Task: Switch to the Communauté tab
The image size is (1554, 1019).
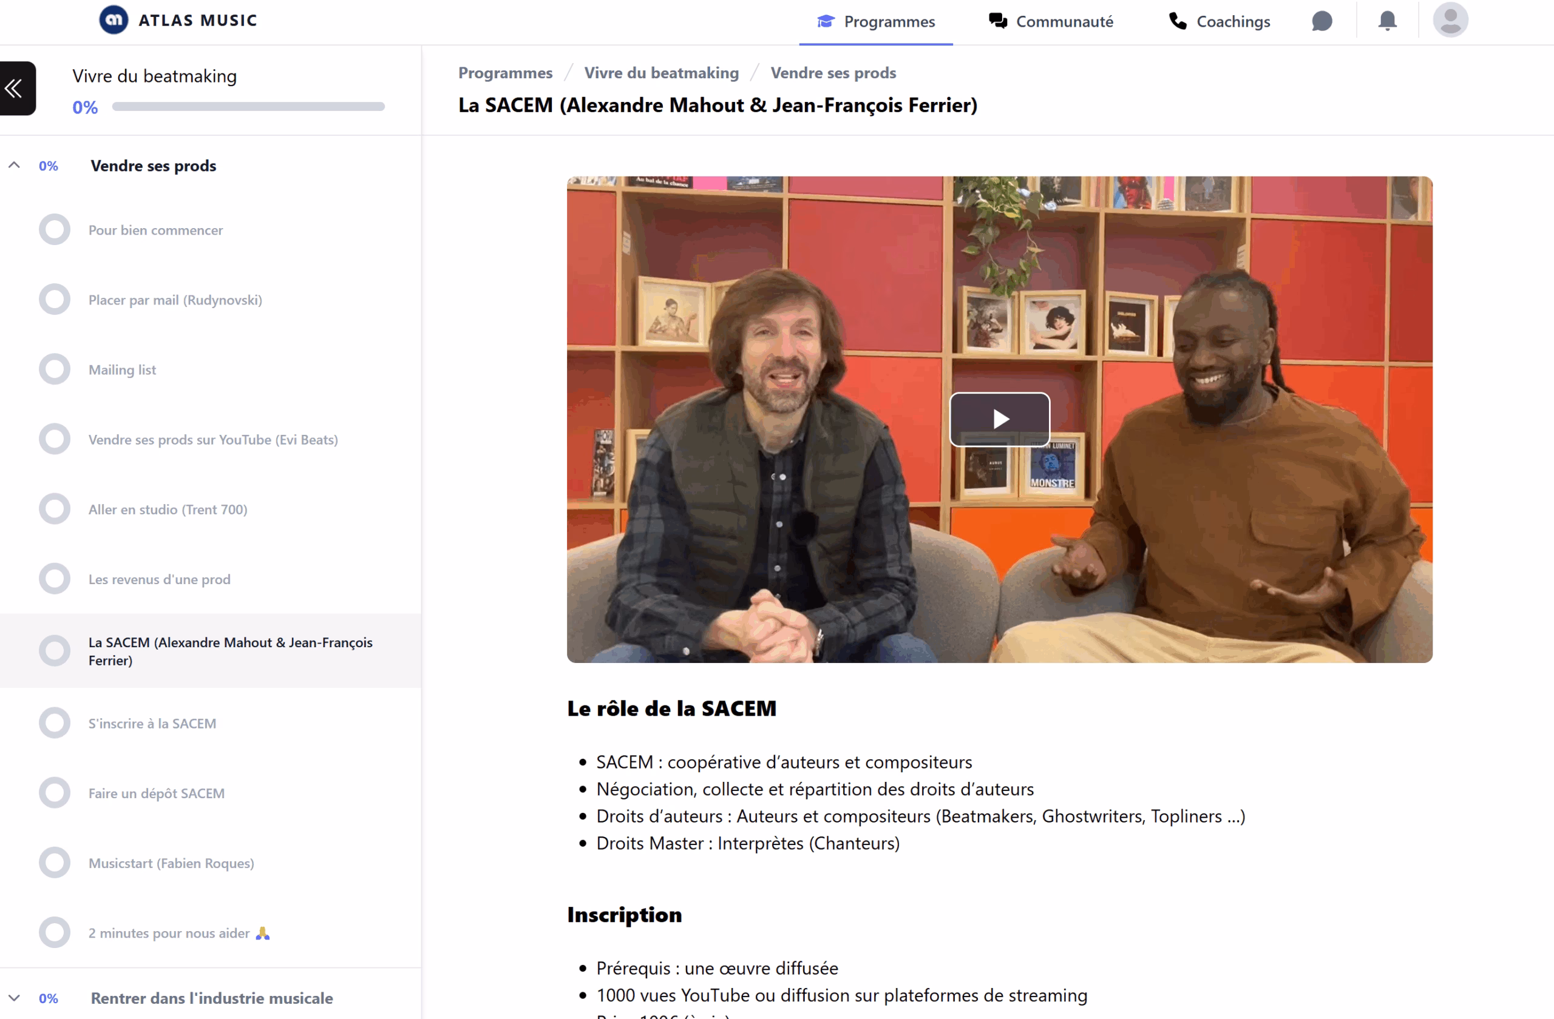Action: (1063, 21)
